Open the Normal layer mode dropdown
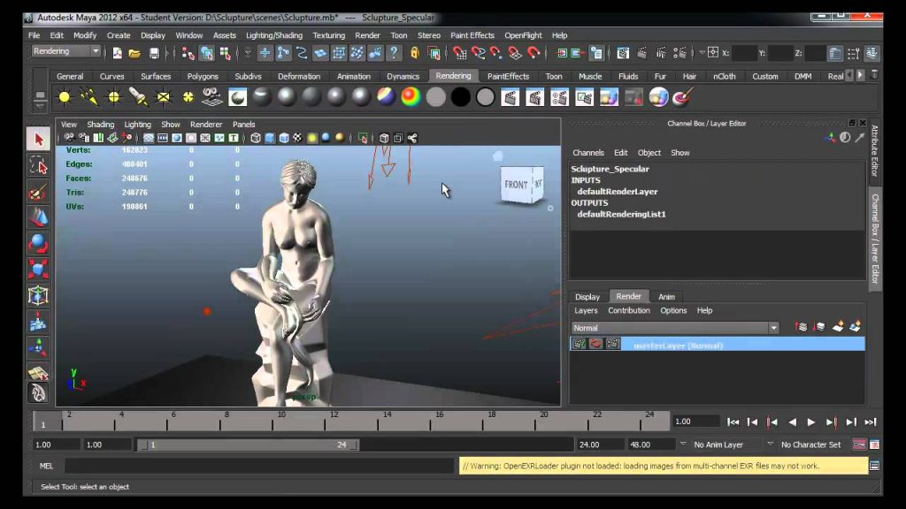This screenshot has height=509, width=906. click(x=675, y=328)
